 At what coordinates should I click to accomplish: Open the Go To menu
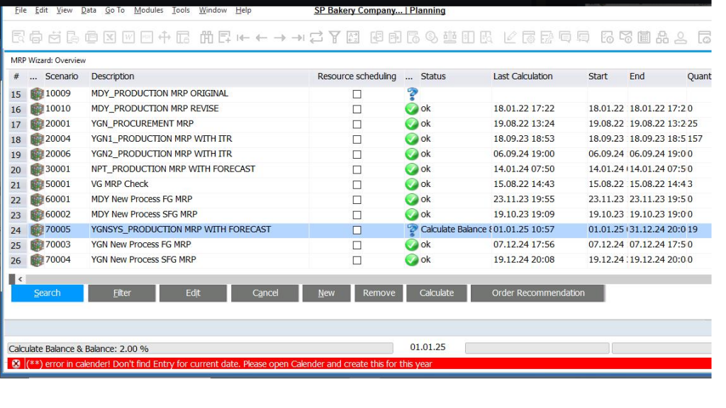(x=114, y=11)
